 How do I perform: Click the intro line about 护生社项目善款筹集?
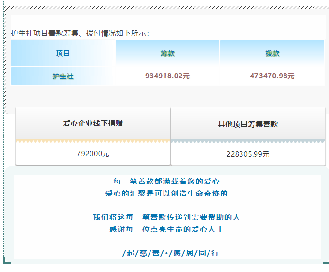click(80, 33)
